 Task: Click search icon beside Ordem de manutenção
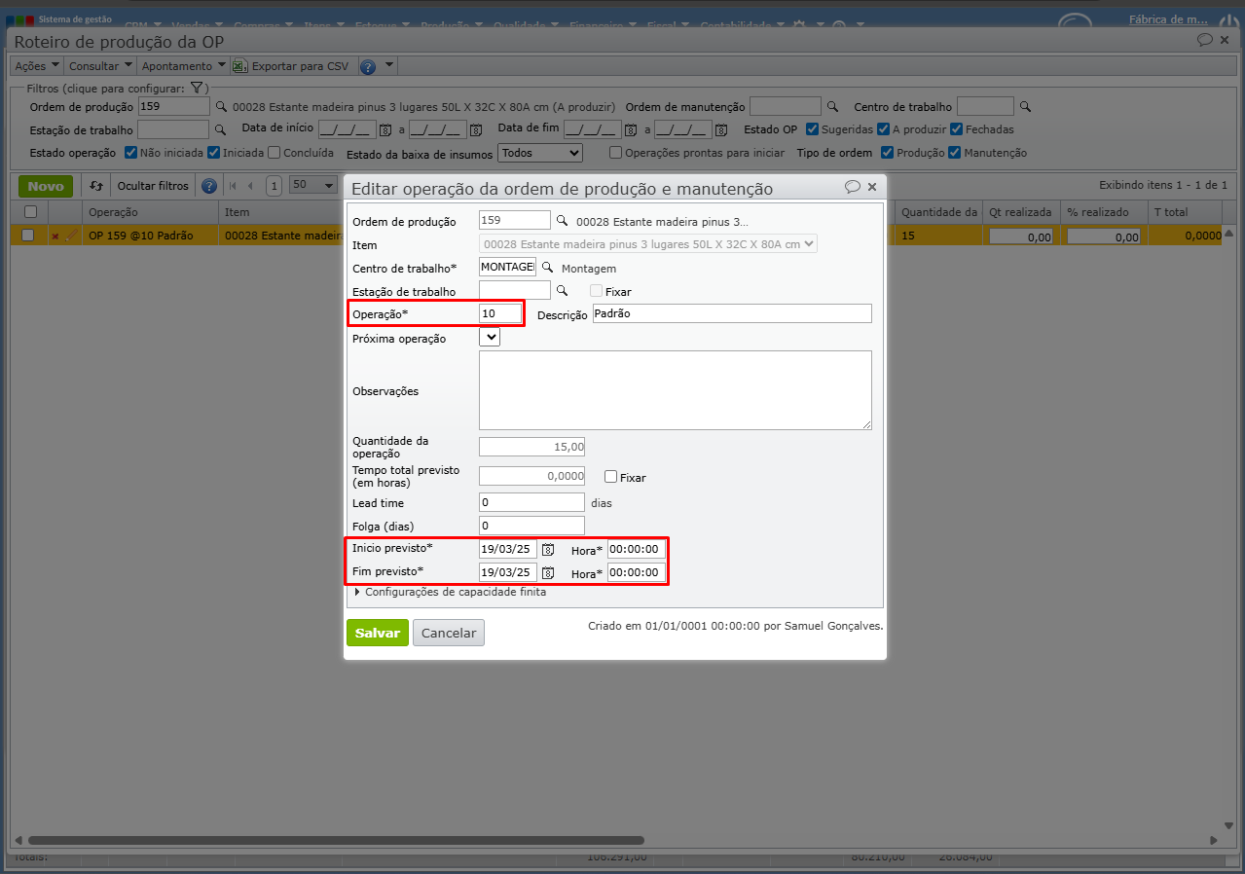click(832, 107)
